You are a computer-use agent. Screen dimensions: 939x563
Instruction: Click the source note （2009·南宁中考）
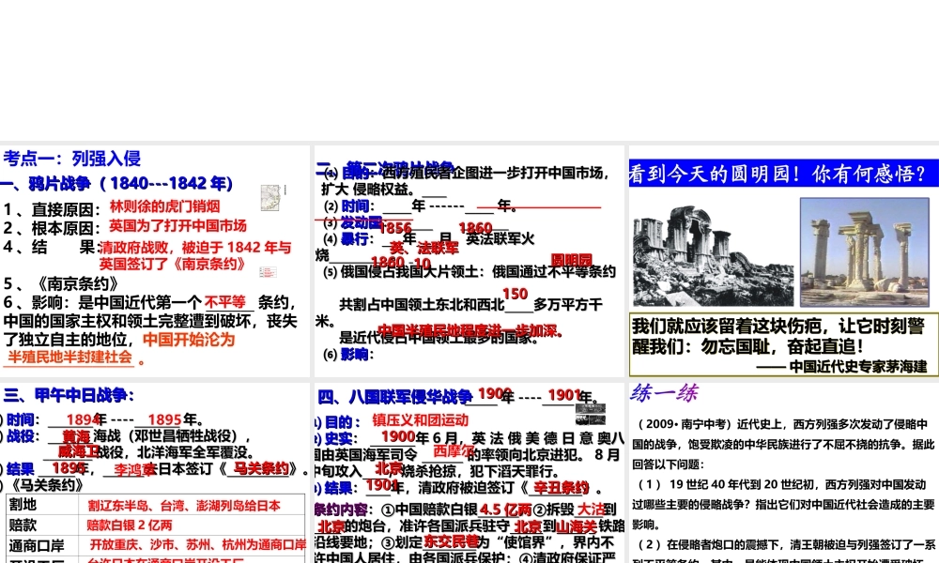point(684,424)
